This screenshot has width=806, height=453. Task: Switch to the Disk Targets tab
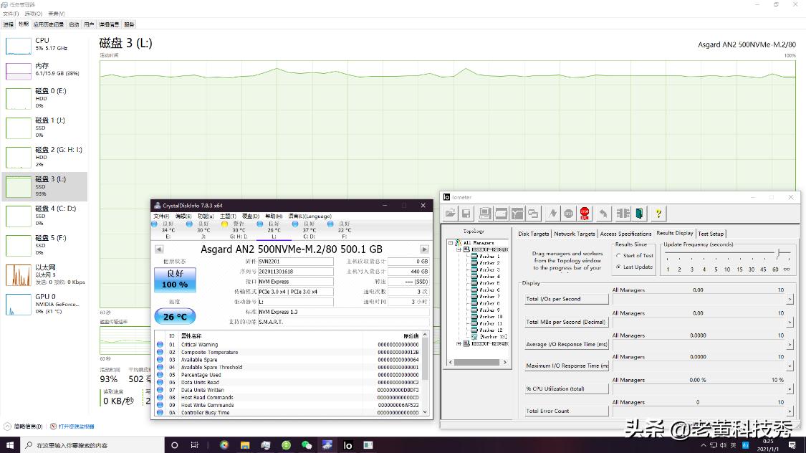[534, 234]
